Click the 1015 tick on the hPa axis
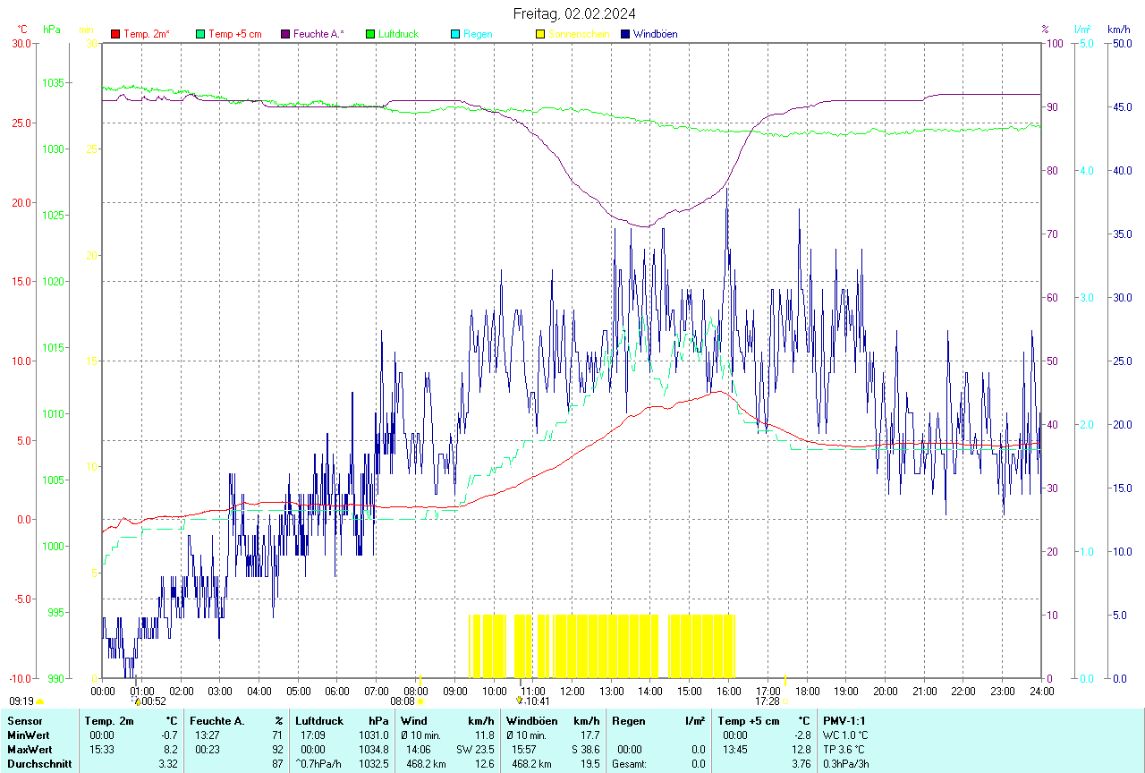This screenshot has height=773, width=1145. click(x=54, y=347)
